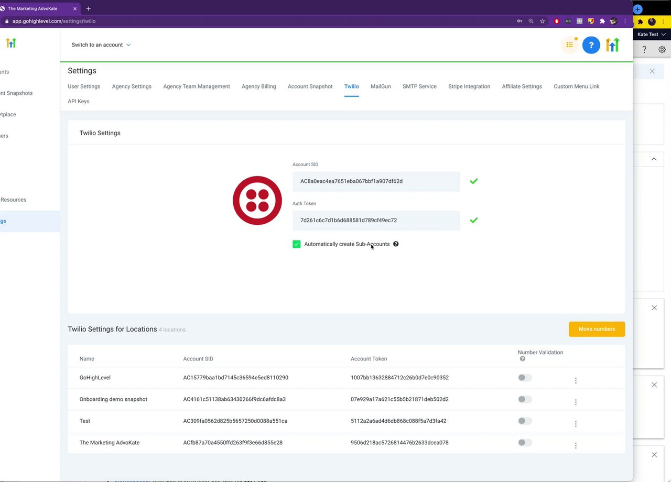Open the puzzle icon in background browser
Image resolution: width=671 pixels, height=482 pixels.
coord(640,21)
